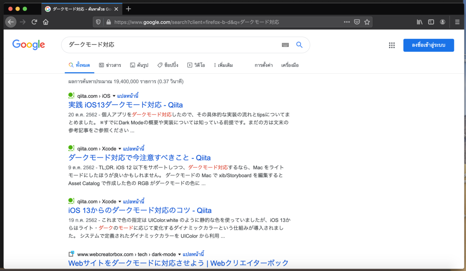The width and height of the screenshot is (466, 271).
Task: Open page actions three-dot menu
Action: tap(347, 22)
